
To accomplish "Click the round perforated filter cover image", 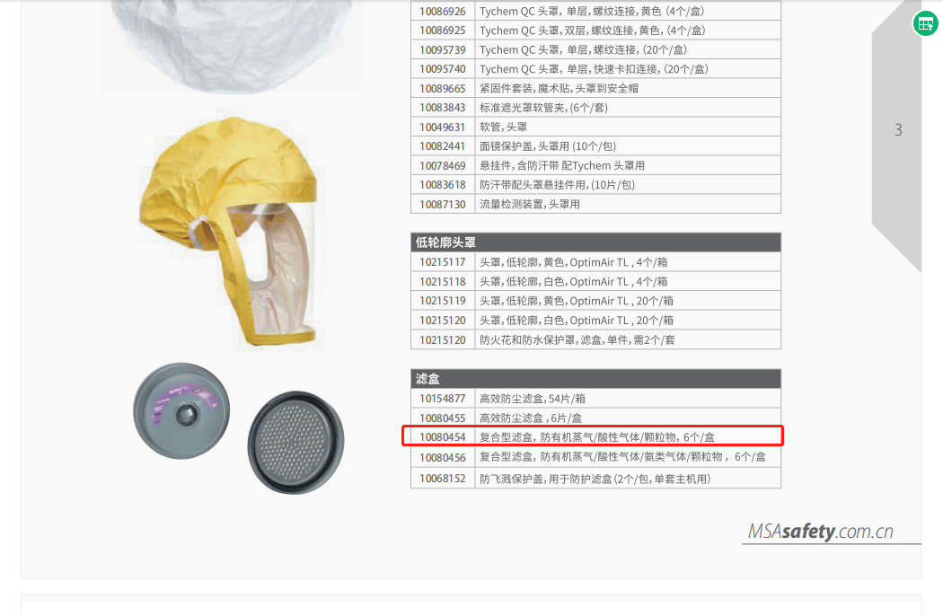I will [295, 442].
